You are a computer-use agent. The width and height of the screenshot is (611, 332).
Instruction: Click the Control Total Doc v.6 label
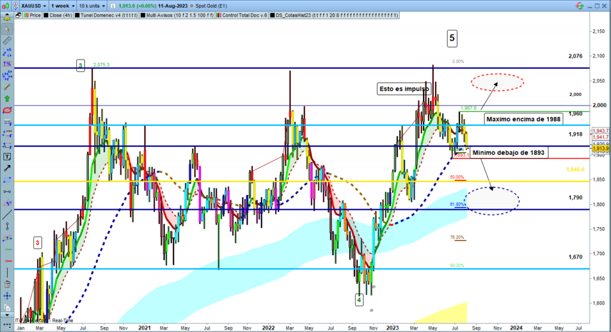click(245, 15)
